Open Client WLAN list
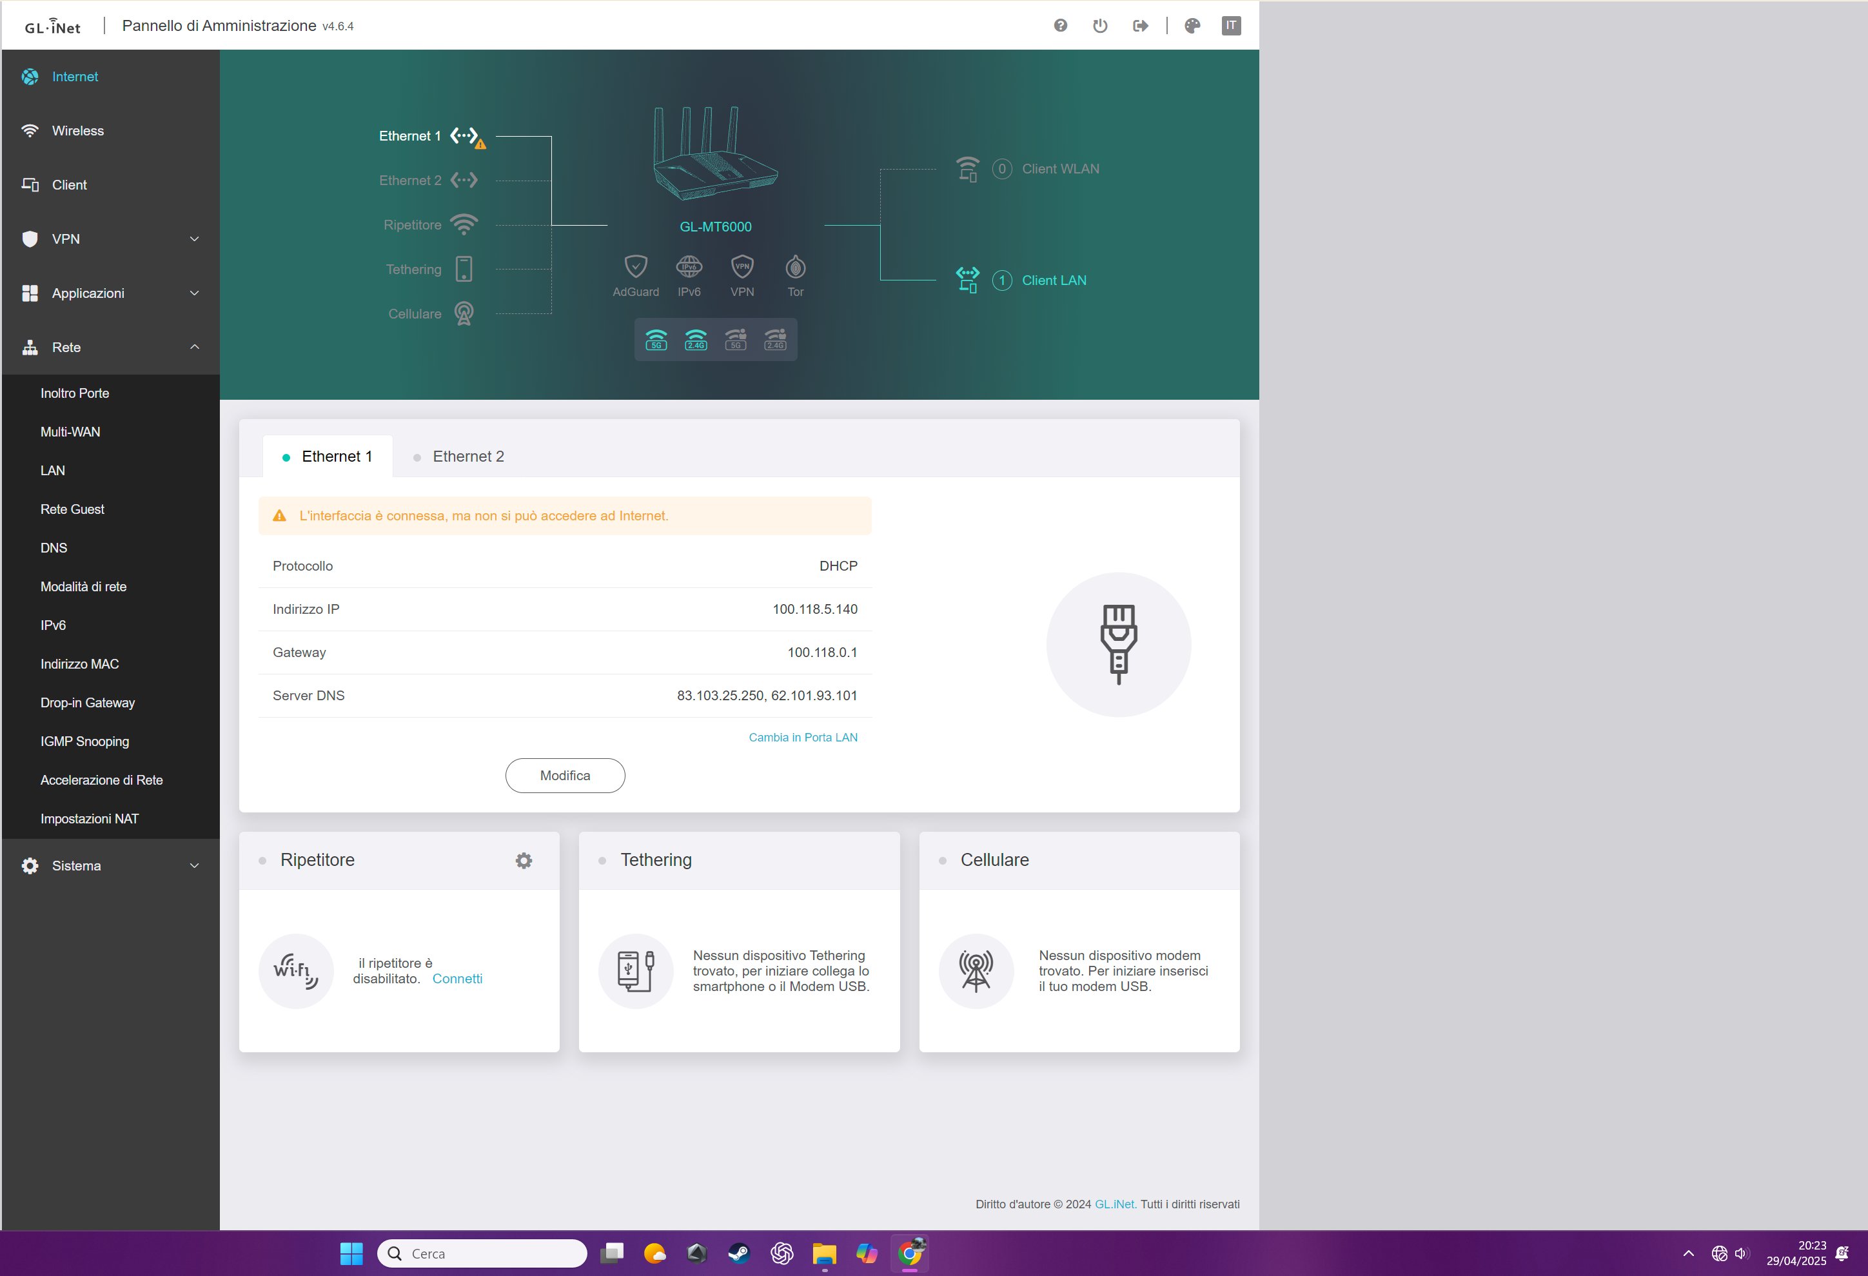This screenshot has height=1276, width=1868. (x=1060, y=169)
